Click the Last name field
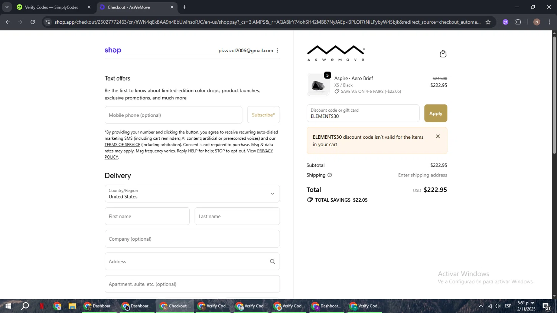This screenshot has width=557, height=313. 237,216
